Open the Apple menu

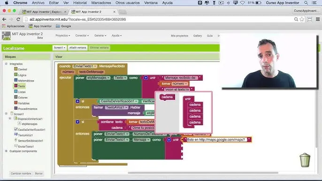coord(7,3)
